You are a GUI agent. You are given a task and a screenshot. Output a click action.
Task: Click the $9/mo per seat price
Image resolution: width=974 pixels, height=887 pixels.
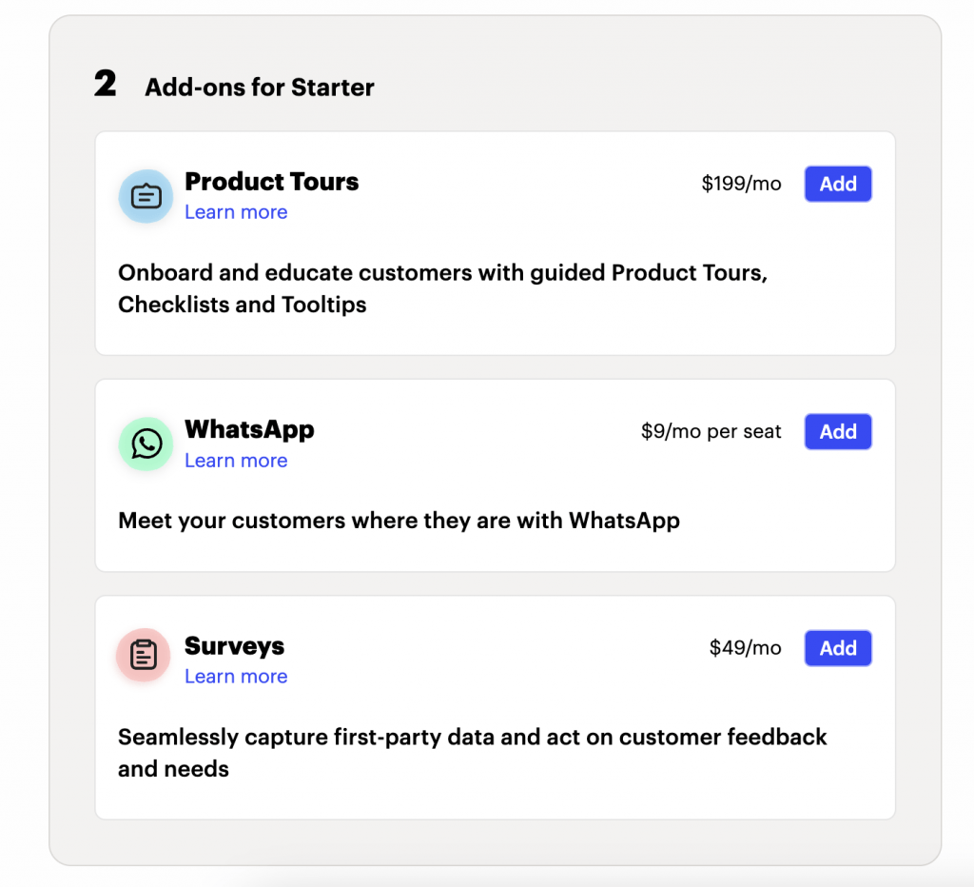tap(710, 431)
